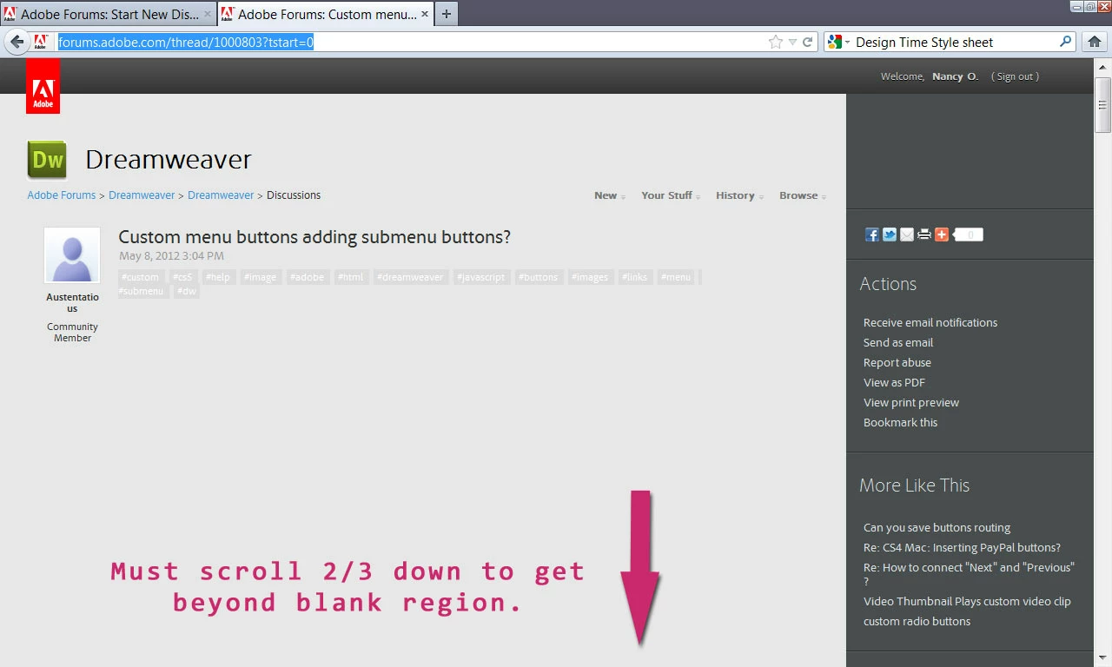Image resolution: width=1112 pixels, height=667 pixels.
Task: Click scrollbar down arrow
Action: (1103, 657)
